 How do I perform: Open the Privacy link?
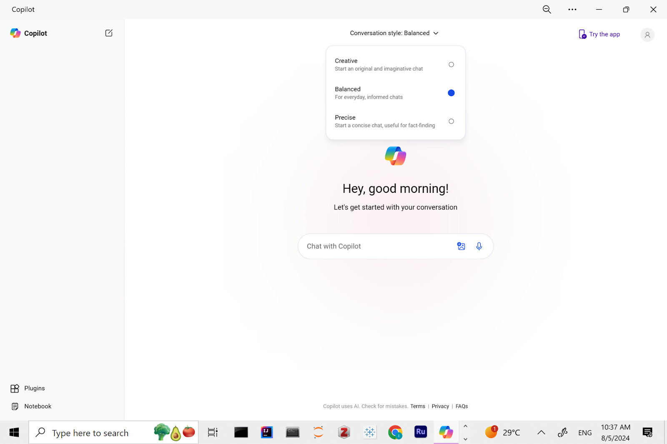pyautogui.click(x=440, y=406)
